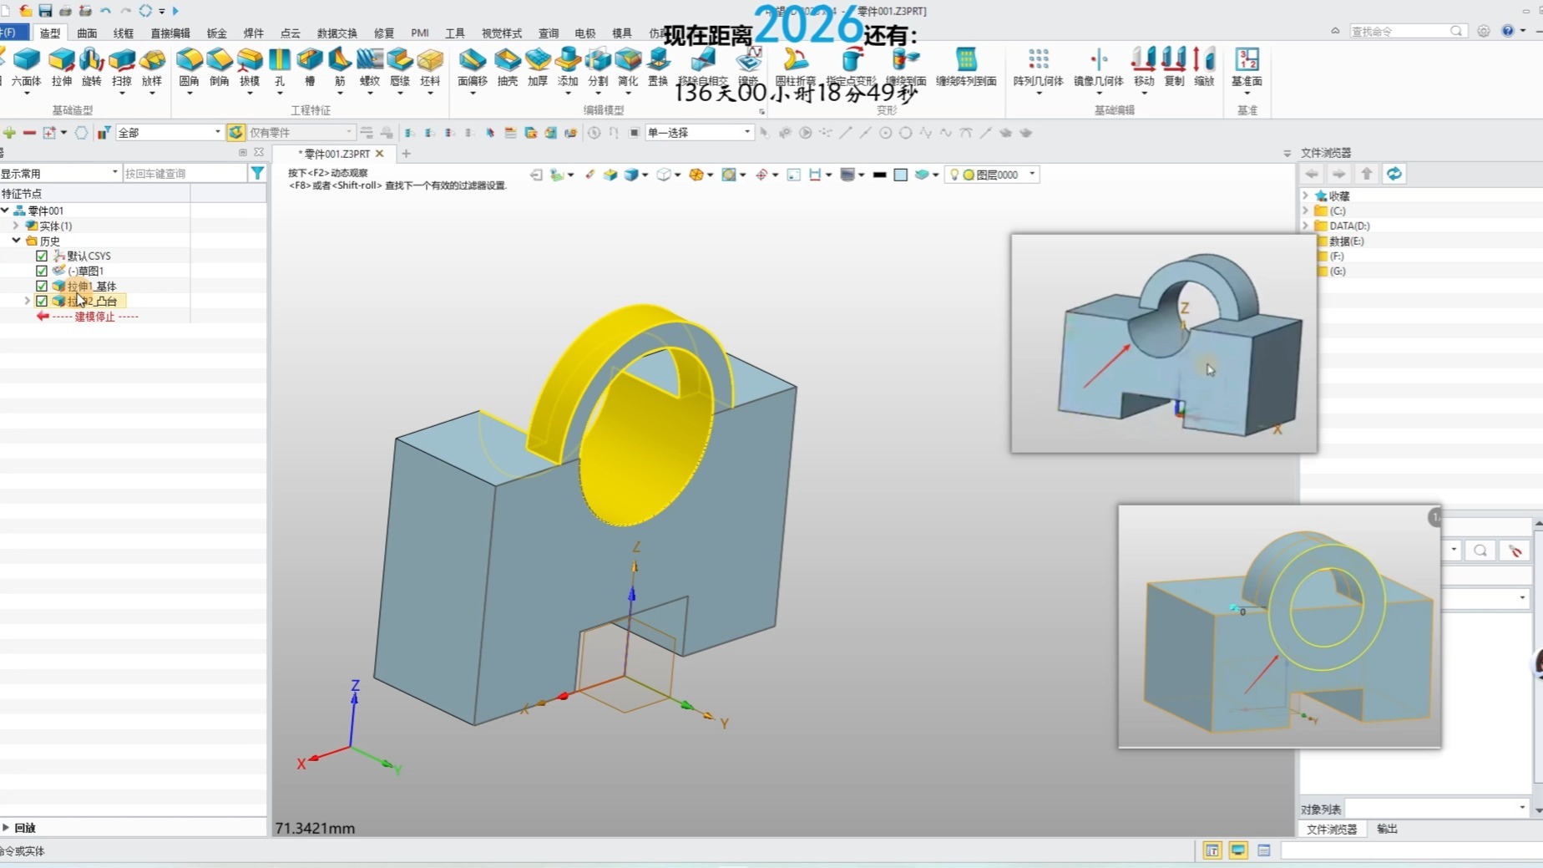1543x868 pixels.
Task: Select the 拉伸 extrude tool
Action: click(62, 67)
